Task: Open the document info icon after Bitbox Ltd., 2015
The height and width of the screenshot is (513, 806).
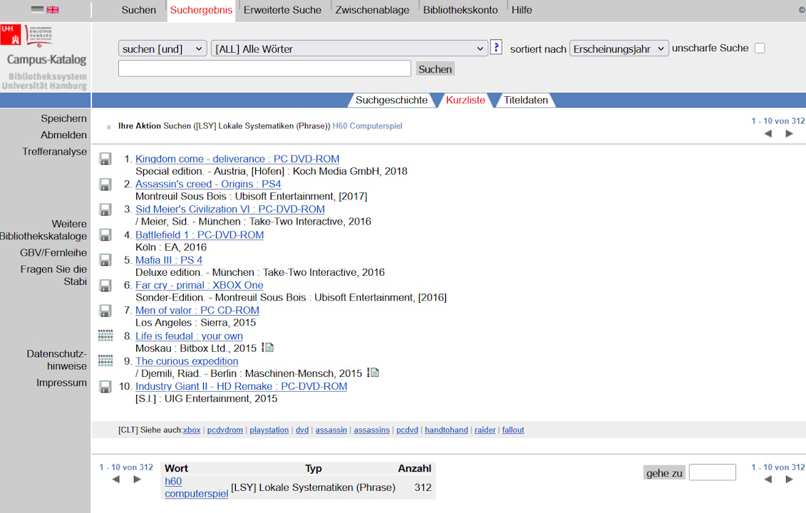Action: coord(268,348)
